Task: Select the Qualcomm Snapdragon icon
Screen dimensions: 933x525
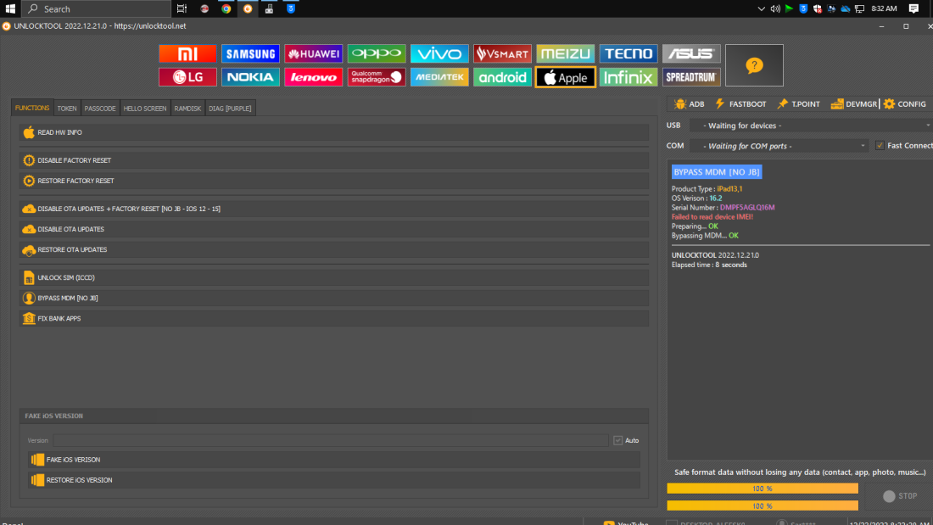Action: pos(377,77)
